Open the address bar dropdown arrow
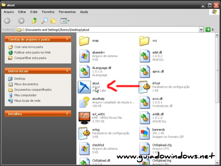This screenshot has height=166, width=221. [201, 30]
